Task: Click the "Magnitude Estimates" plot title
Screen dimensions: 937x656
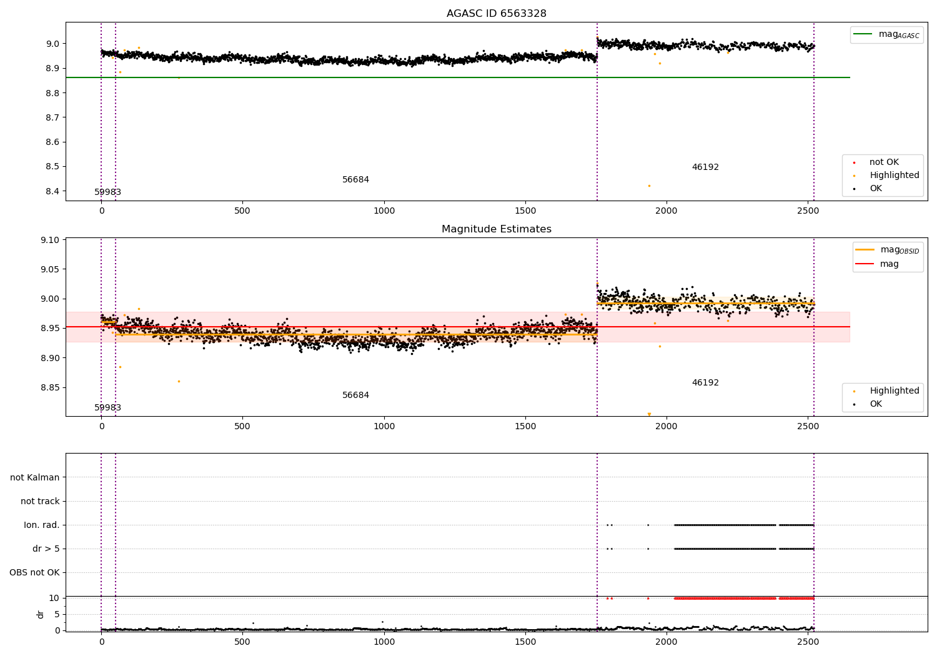Action: coord(497,229)
